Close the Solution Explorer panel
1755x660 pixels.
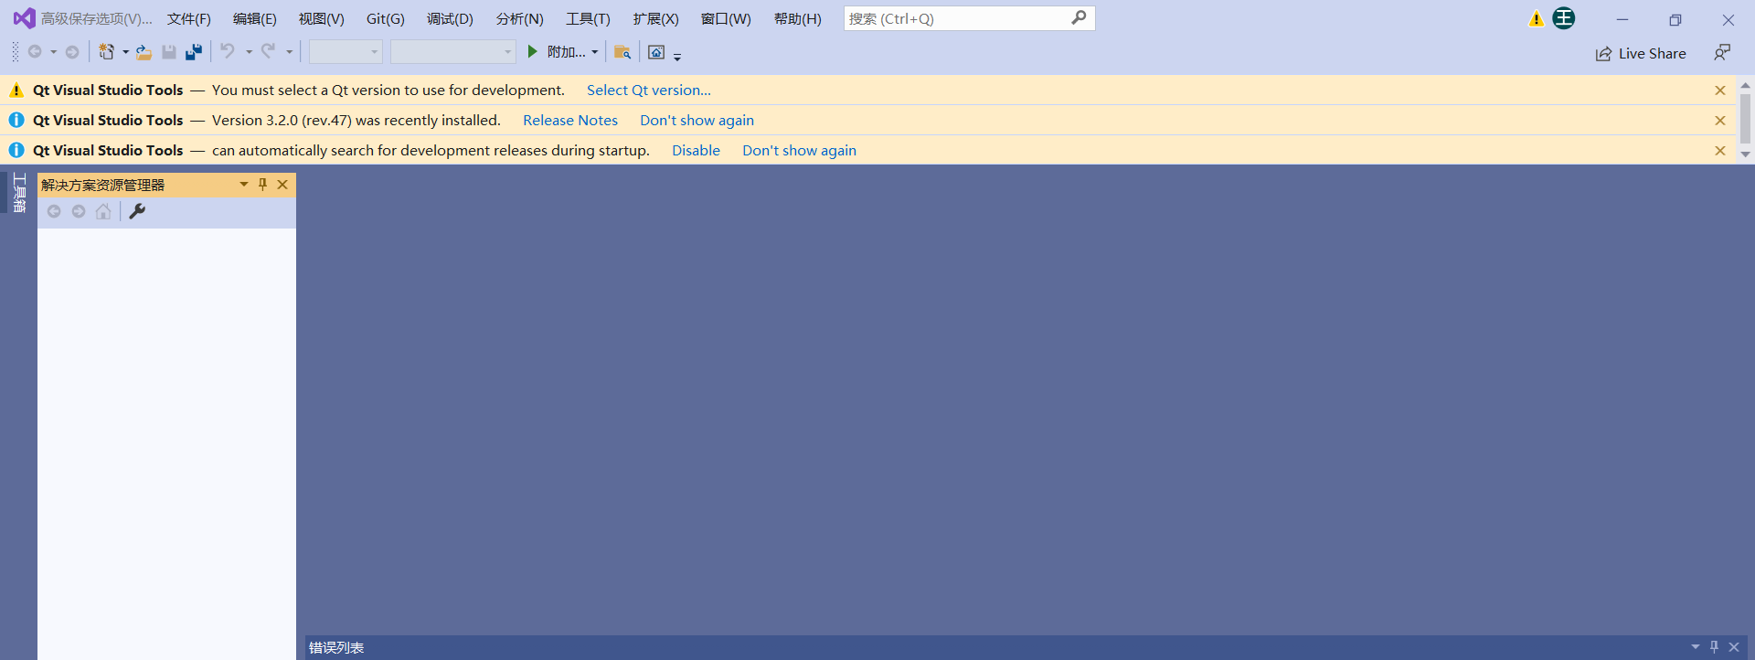tap(282, 185)
